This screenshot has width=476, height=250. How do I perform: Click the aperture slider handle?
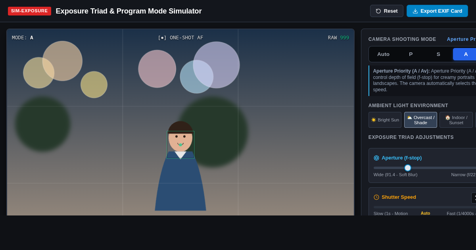[408, 168]
